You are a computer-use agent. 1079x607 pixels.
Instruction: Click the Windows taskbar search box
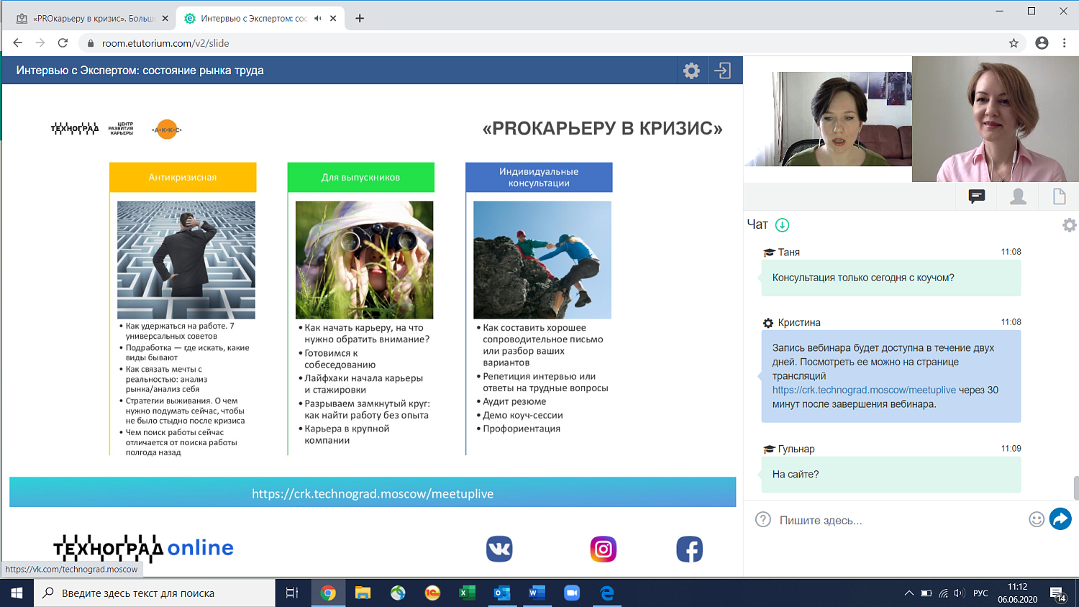click(155, 593)
